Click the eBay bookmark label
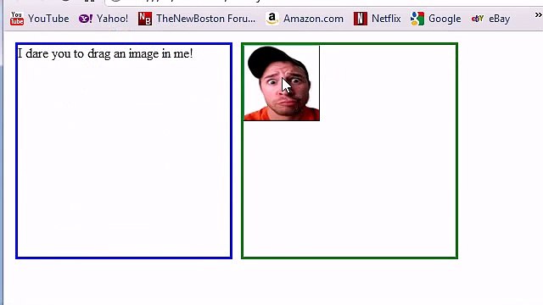This screenshot has height=305, width=543. point(500,19)
